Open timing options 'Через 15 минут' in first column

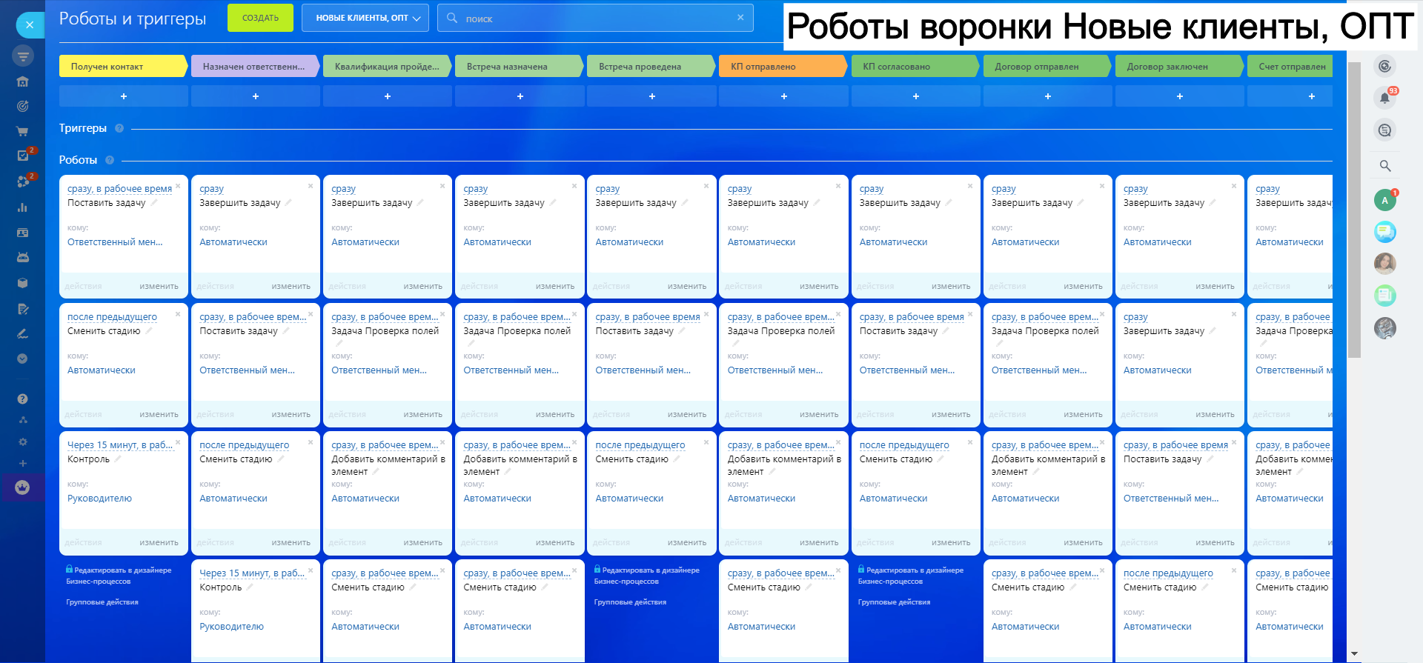coord(119,445)
